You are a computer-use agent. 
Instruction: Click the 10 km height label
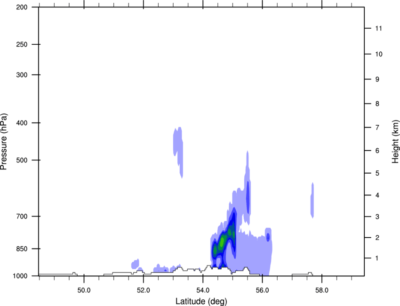(378, 54)
